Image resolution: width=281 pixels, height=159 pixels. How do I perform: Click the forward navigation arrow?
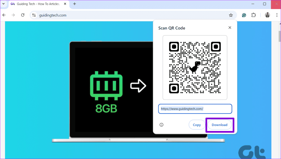click(x=13, y=15)
